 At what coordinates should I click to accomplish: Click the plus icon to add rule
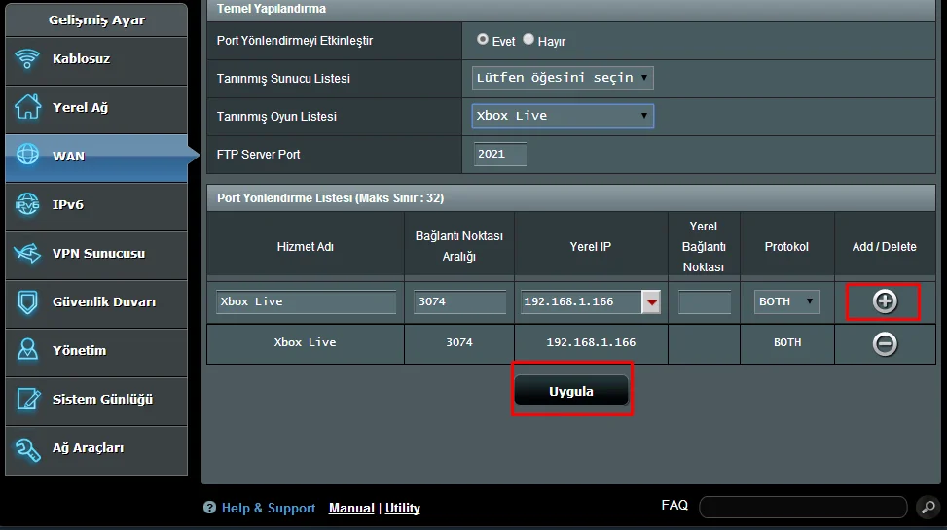[x=884, y=301]
